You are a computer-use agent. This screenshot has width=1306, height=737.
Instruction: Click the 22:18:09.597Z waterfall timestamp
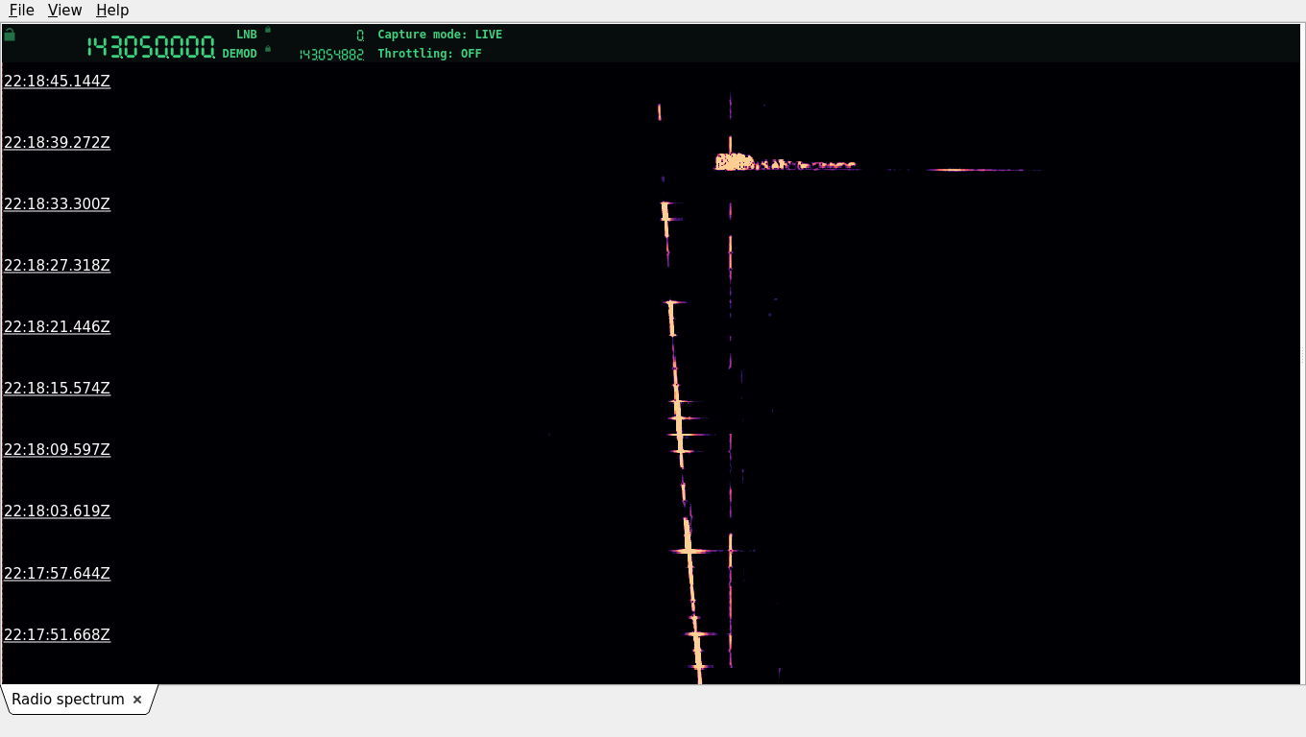57,450
